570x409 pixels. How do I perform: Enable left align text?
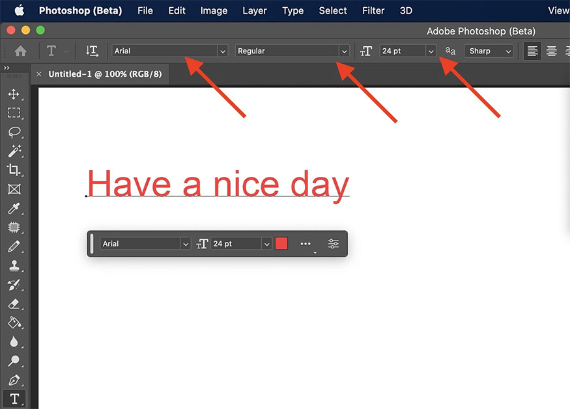pyautogui.click(x=533, y=51)
